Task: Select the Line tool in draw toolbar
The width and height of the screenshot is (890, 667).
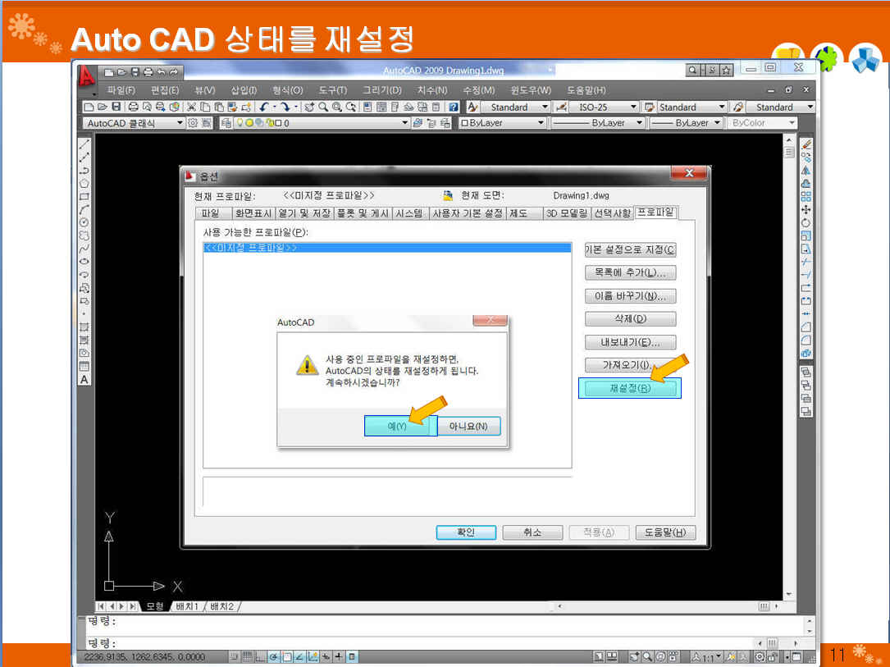Action: click(x=84, y=144)
